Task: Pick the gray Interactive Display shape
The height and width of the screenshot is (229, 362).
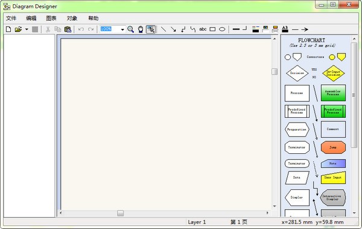Action: tap(332, 198)
